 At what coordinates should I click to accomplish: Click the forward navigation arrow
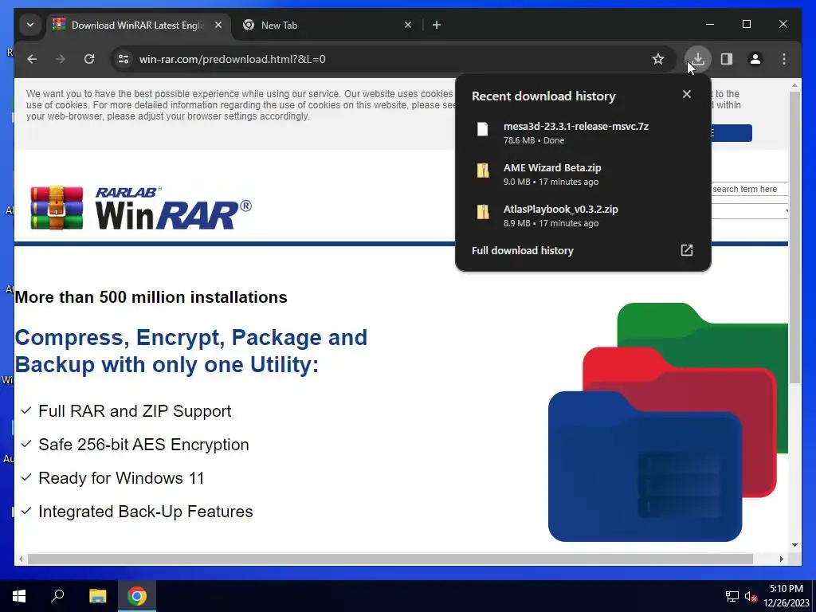coord(61,59)
